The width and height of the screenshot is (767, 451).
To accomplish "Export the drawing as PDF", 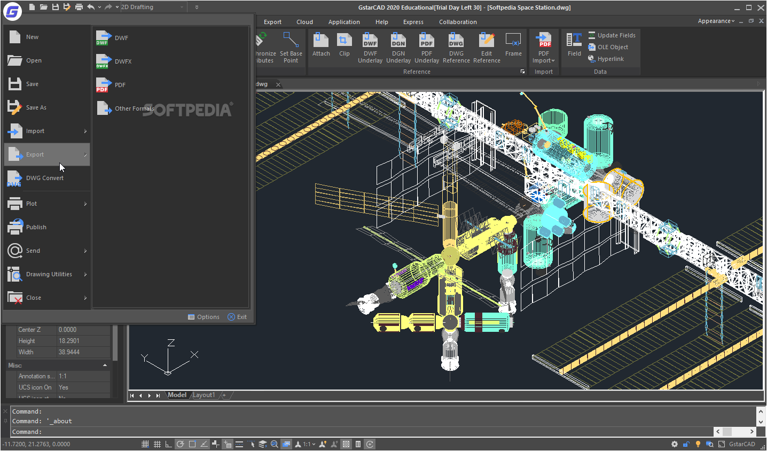I will [x=111, y=85].
